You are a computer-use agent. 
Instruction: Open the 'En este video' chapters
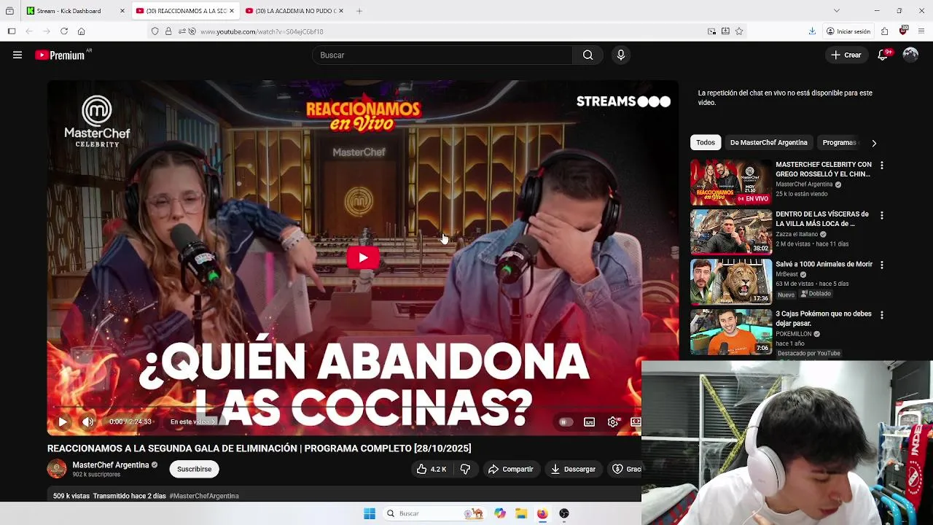click(192, 422)
